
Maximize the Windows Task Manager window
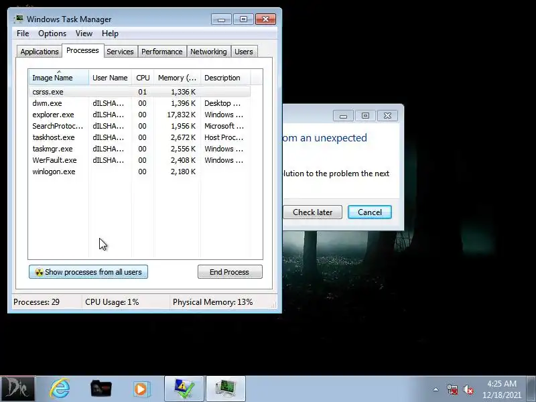point(243,19)
